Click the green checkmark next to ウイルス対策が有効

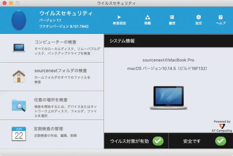[159, 141]
